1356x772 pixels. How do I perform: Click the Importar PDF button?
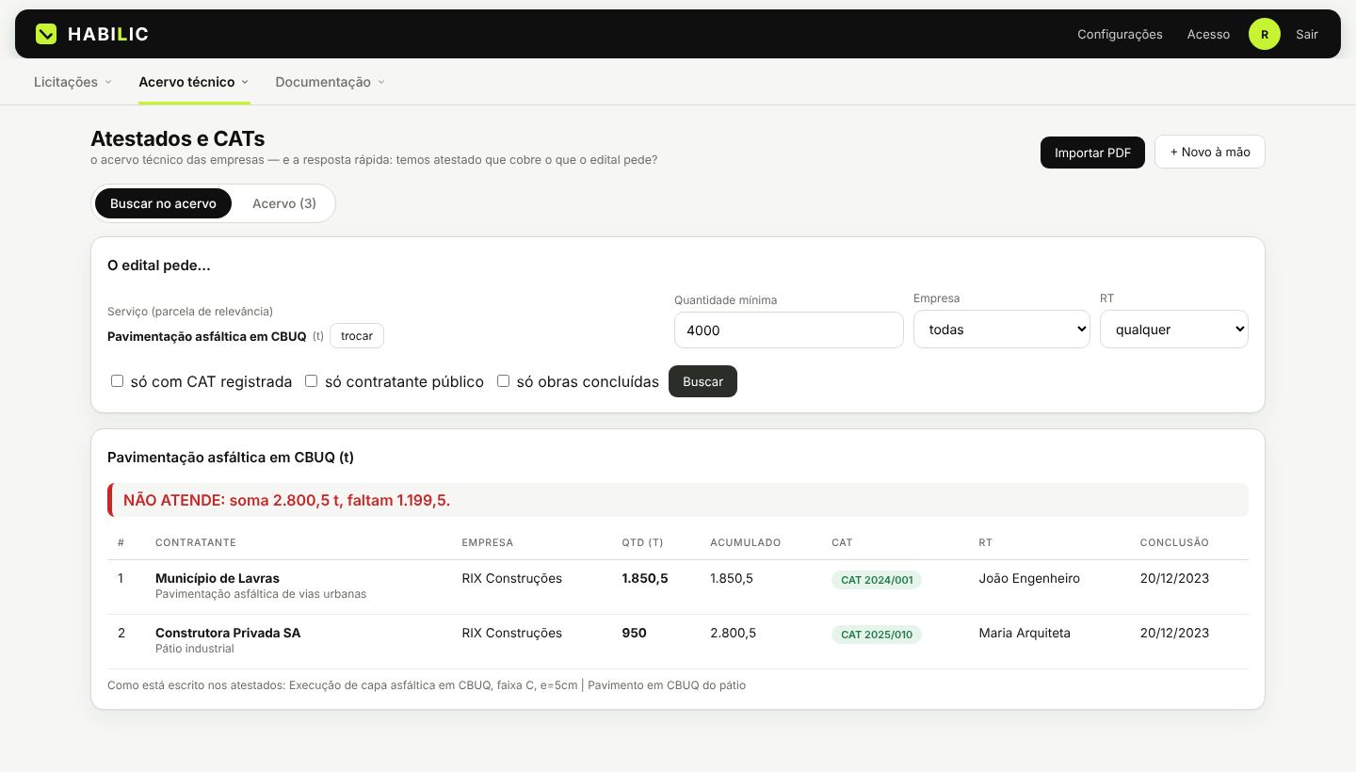tap(1092, 153)
